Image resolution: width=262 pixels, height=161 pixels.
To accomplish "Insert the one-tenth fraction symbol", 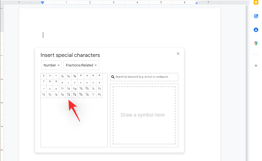I will [75, 89].
